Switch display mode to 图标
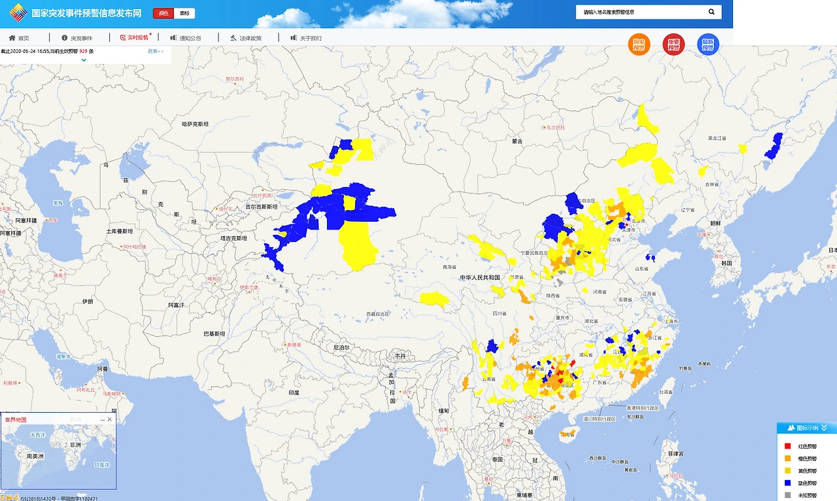This screenshot has width=837, height=501. (184, 13)
